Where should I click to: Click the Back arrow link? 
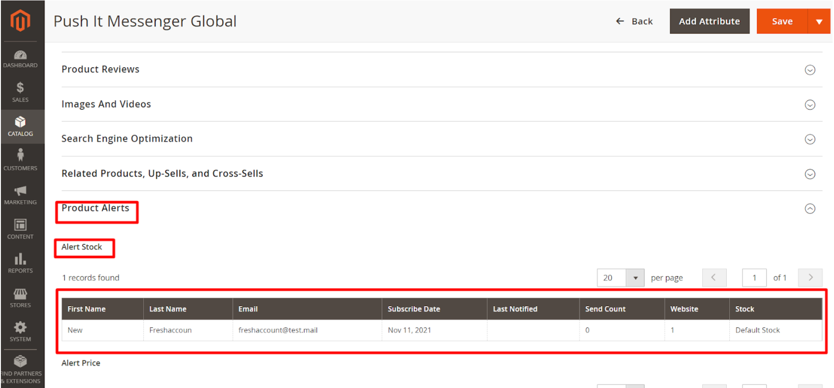coord(634,21)
